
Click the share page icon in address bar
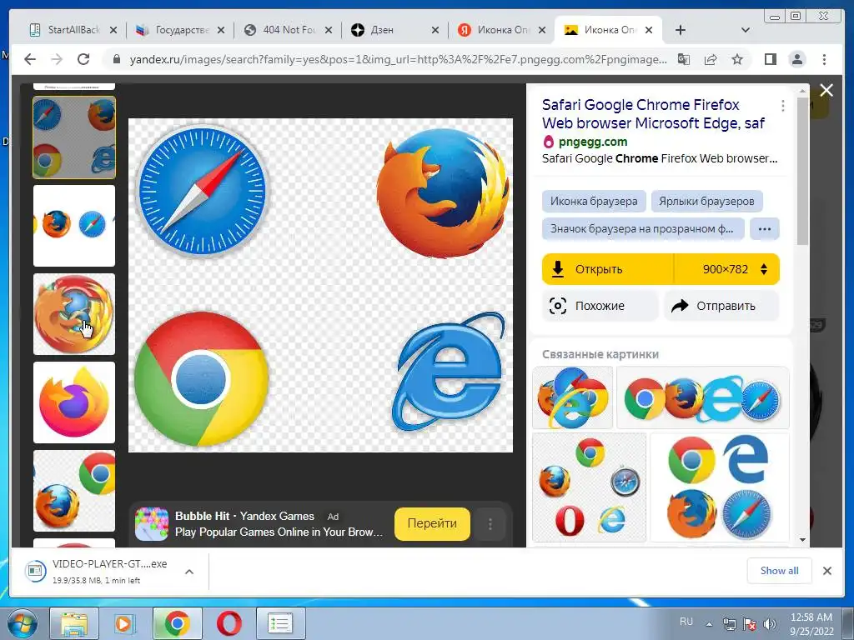point(711,59)
